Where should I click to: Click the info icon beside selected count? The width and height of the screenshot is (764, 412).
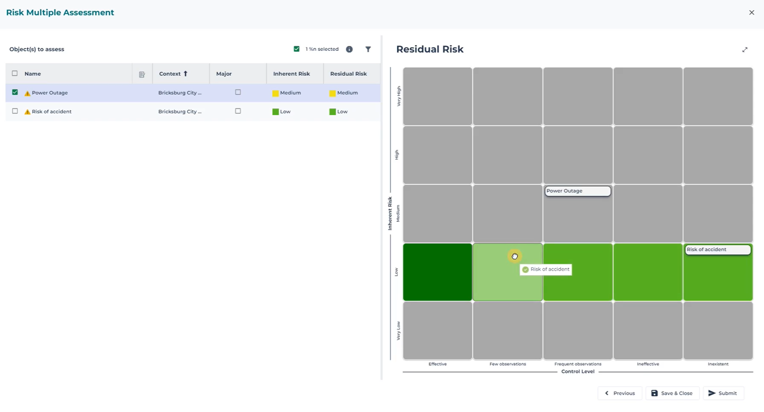[349, 49]
